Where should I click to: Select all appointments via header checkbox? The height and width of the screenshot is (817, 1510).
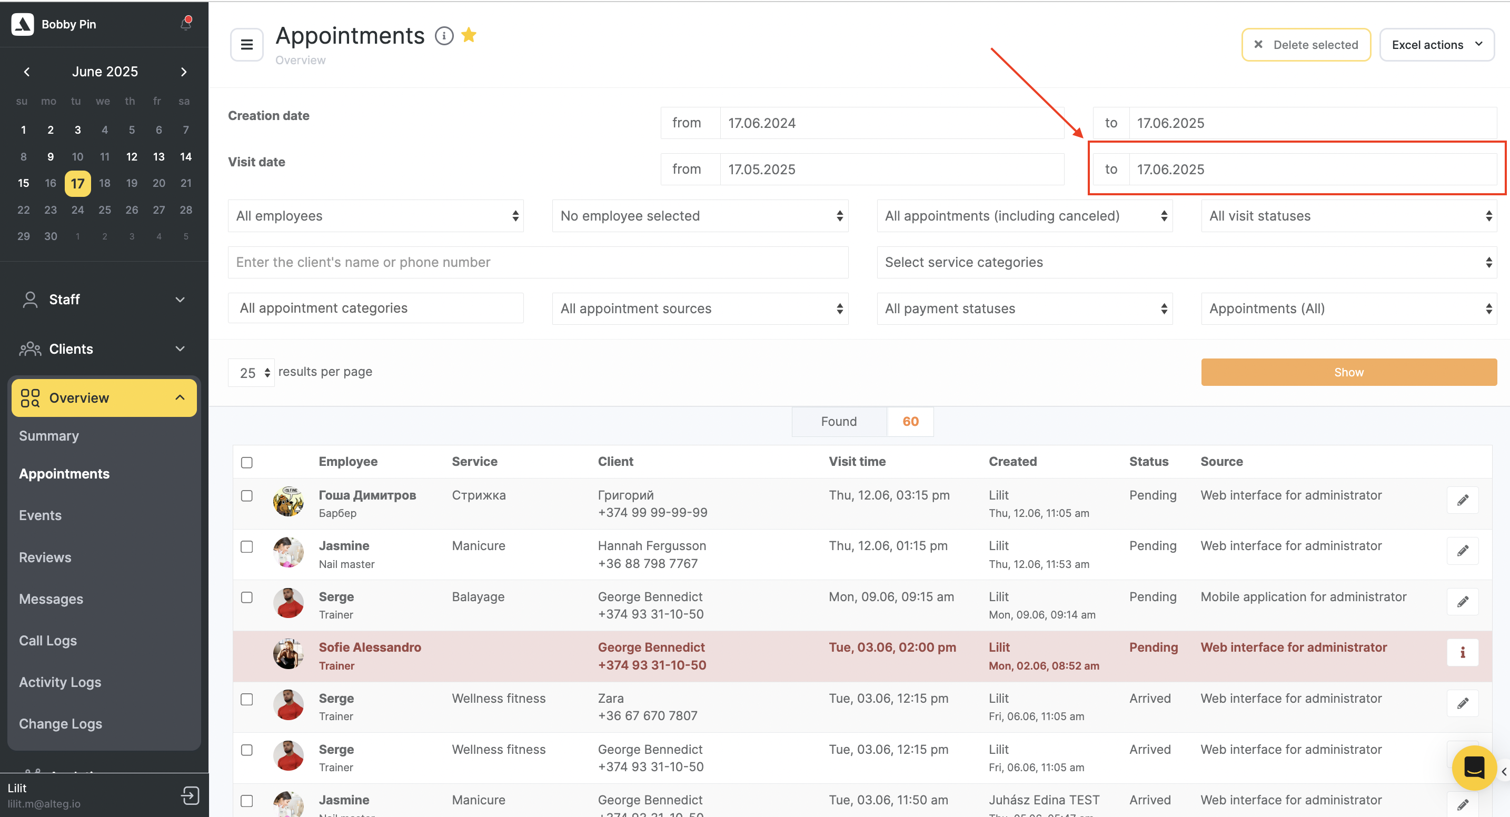pyautogui.click(x=247, y=462)
